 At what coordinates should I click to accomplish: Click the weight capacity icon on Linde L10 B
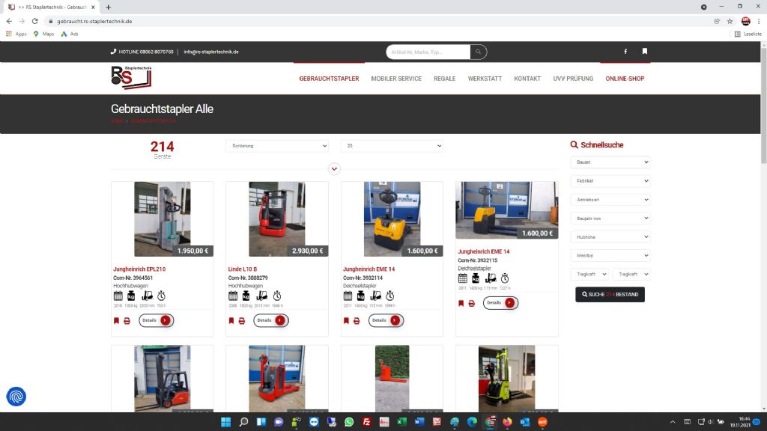coord(246,296)
